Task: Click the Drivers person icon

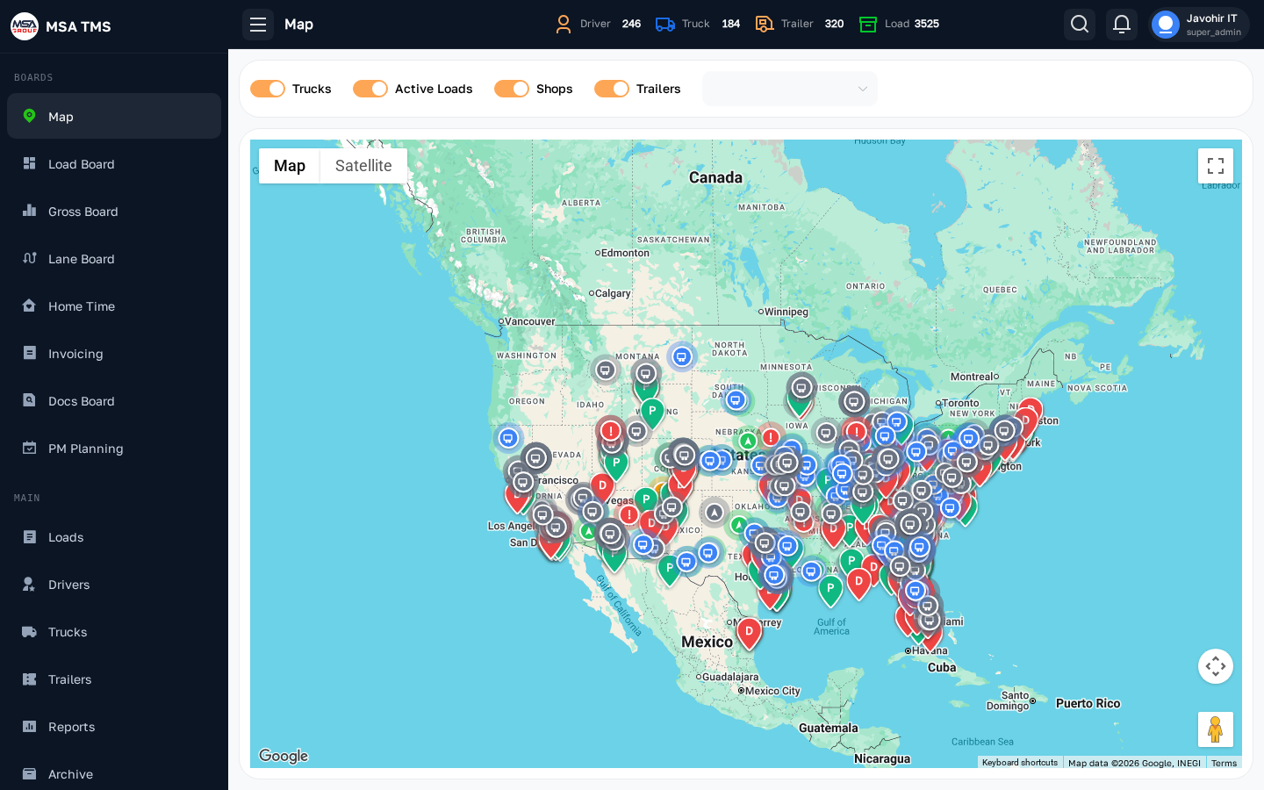Action: point(30,584)
